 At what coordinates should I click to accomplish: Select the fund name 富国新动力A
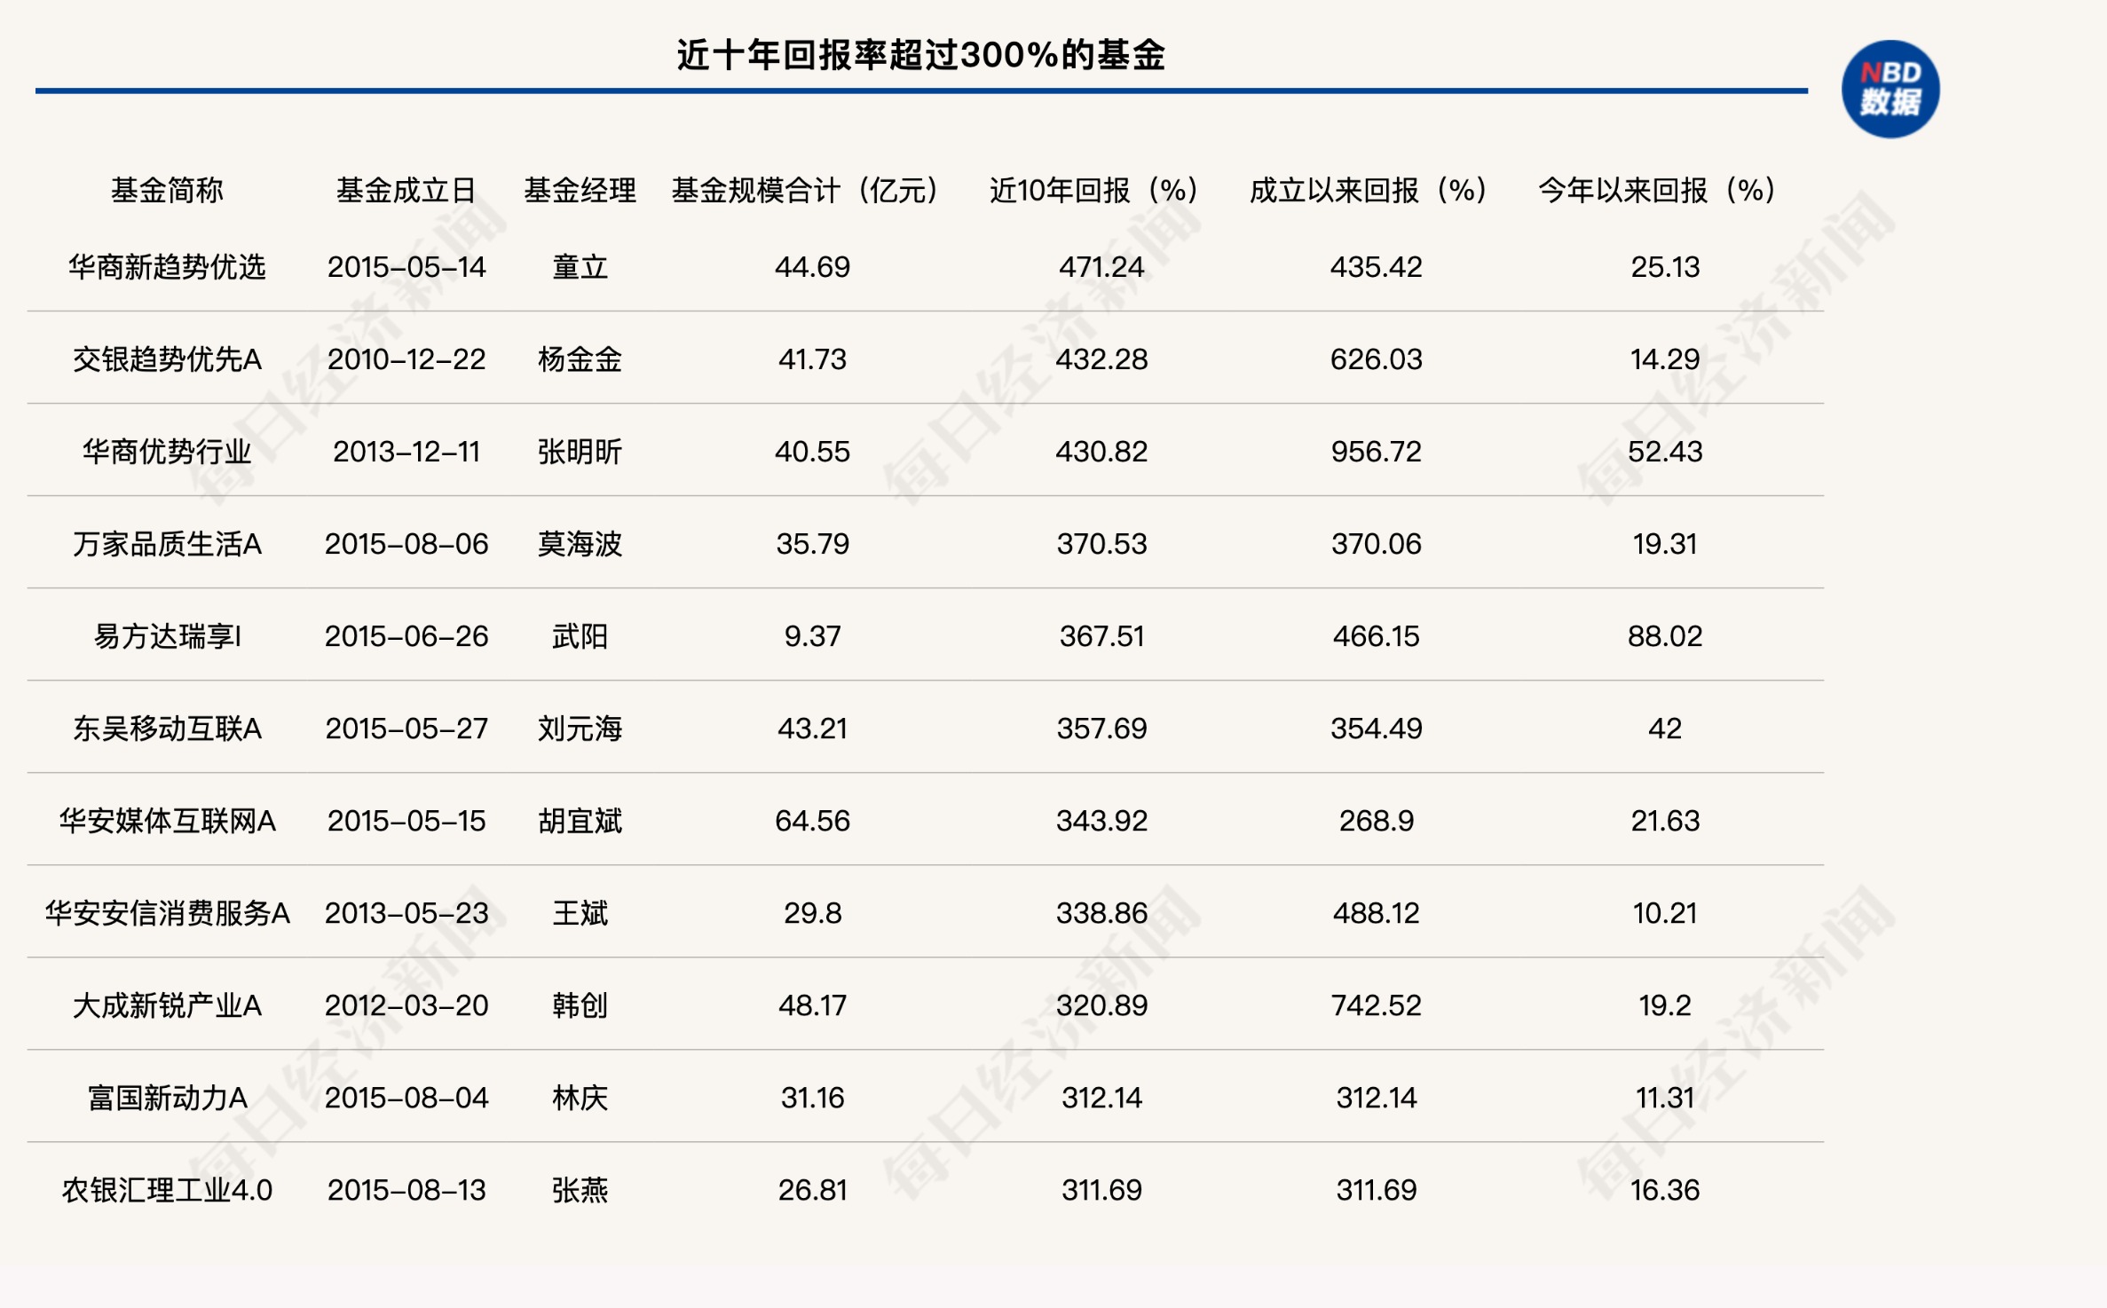(167, 1098)
